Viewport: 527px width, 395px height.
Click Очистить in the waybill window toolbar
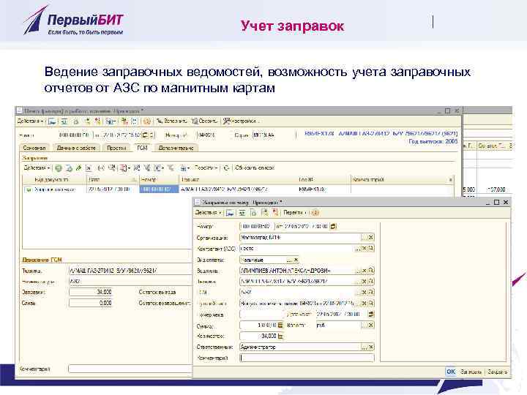pyautogui.click(x=204, y=121)
